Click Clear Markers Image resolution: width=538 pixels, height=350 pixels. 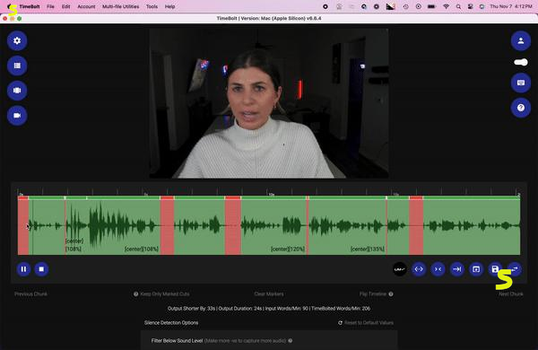(x=269, y=294)
